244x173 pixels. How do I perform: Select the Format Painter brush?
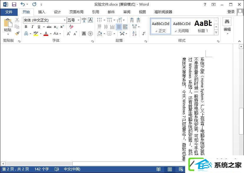pos(17,34)
